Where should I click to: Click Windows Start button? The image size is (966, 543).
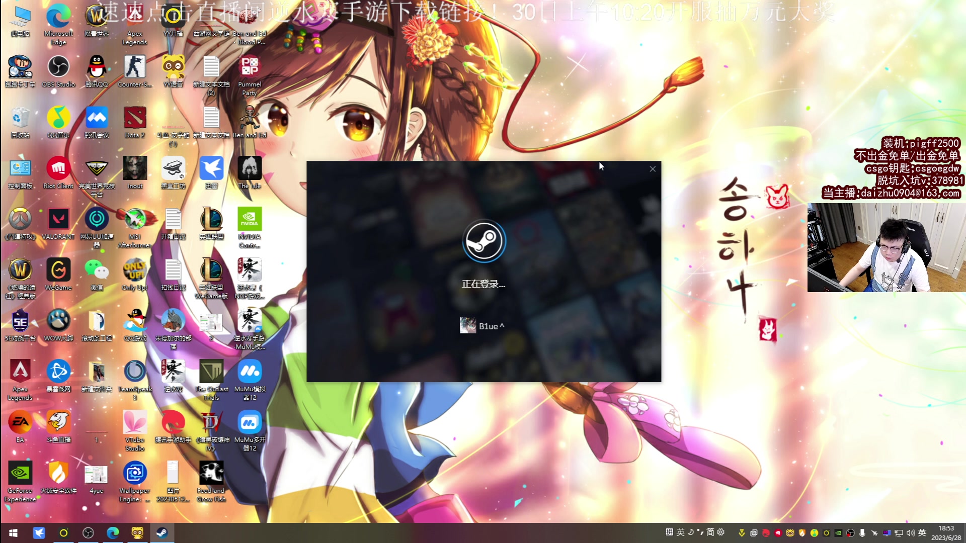pos(14,533)
